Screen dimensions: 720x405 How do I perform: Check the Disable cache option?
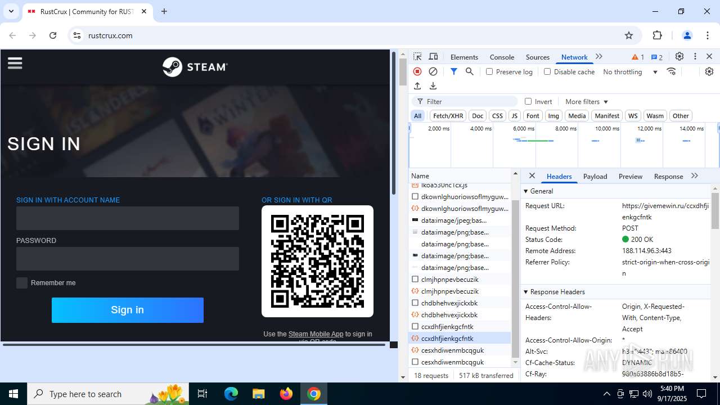(547, 71)
